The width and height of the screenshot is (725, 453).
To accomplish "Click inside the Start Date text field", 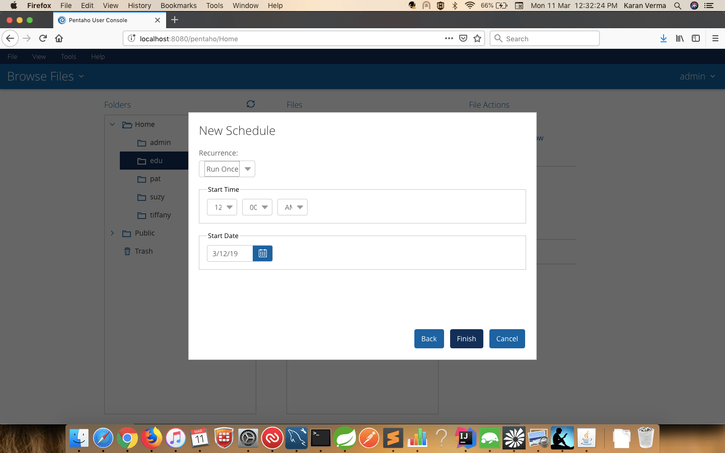I will pyautogui.click(x=229, y=253).
